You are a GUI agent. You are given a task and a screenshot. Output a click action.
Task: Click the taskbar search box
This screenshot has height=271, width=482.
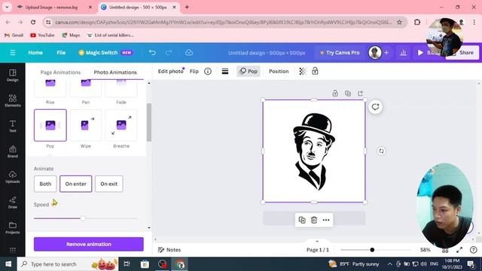click(x=68, y=264)
